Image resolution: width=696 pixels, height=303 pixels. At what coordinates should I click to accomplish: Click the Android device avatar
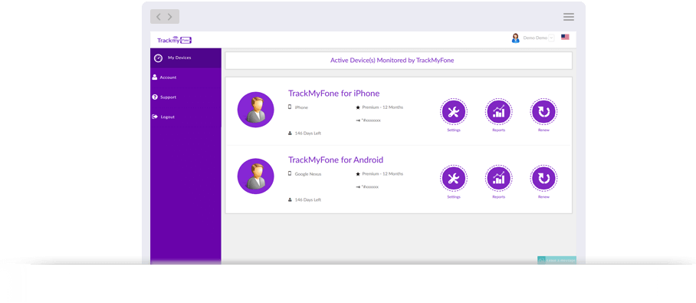(x=256, y=176)
